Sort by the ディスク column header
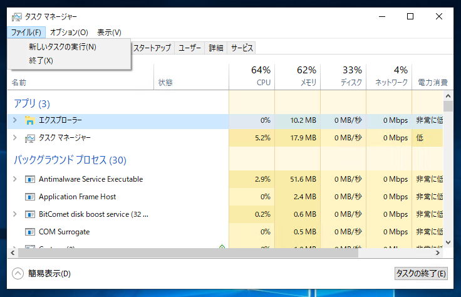This screenshot has height=297, width=461. pos(343,77)
